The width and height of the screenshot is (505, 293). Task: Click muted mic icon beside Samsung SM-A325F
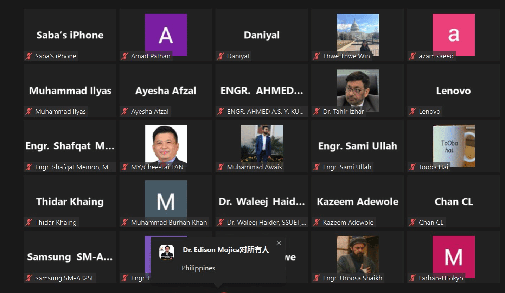(28, 278)
